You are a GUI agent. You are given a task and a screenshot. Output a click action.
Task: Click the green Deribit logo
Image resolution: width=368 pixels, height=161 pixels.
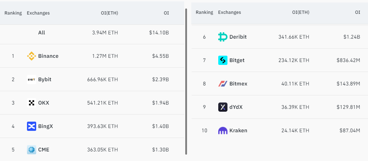[223, 37]
